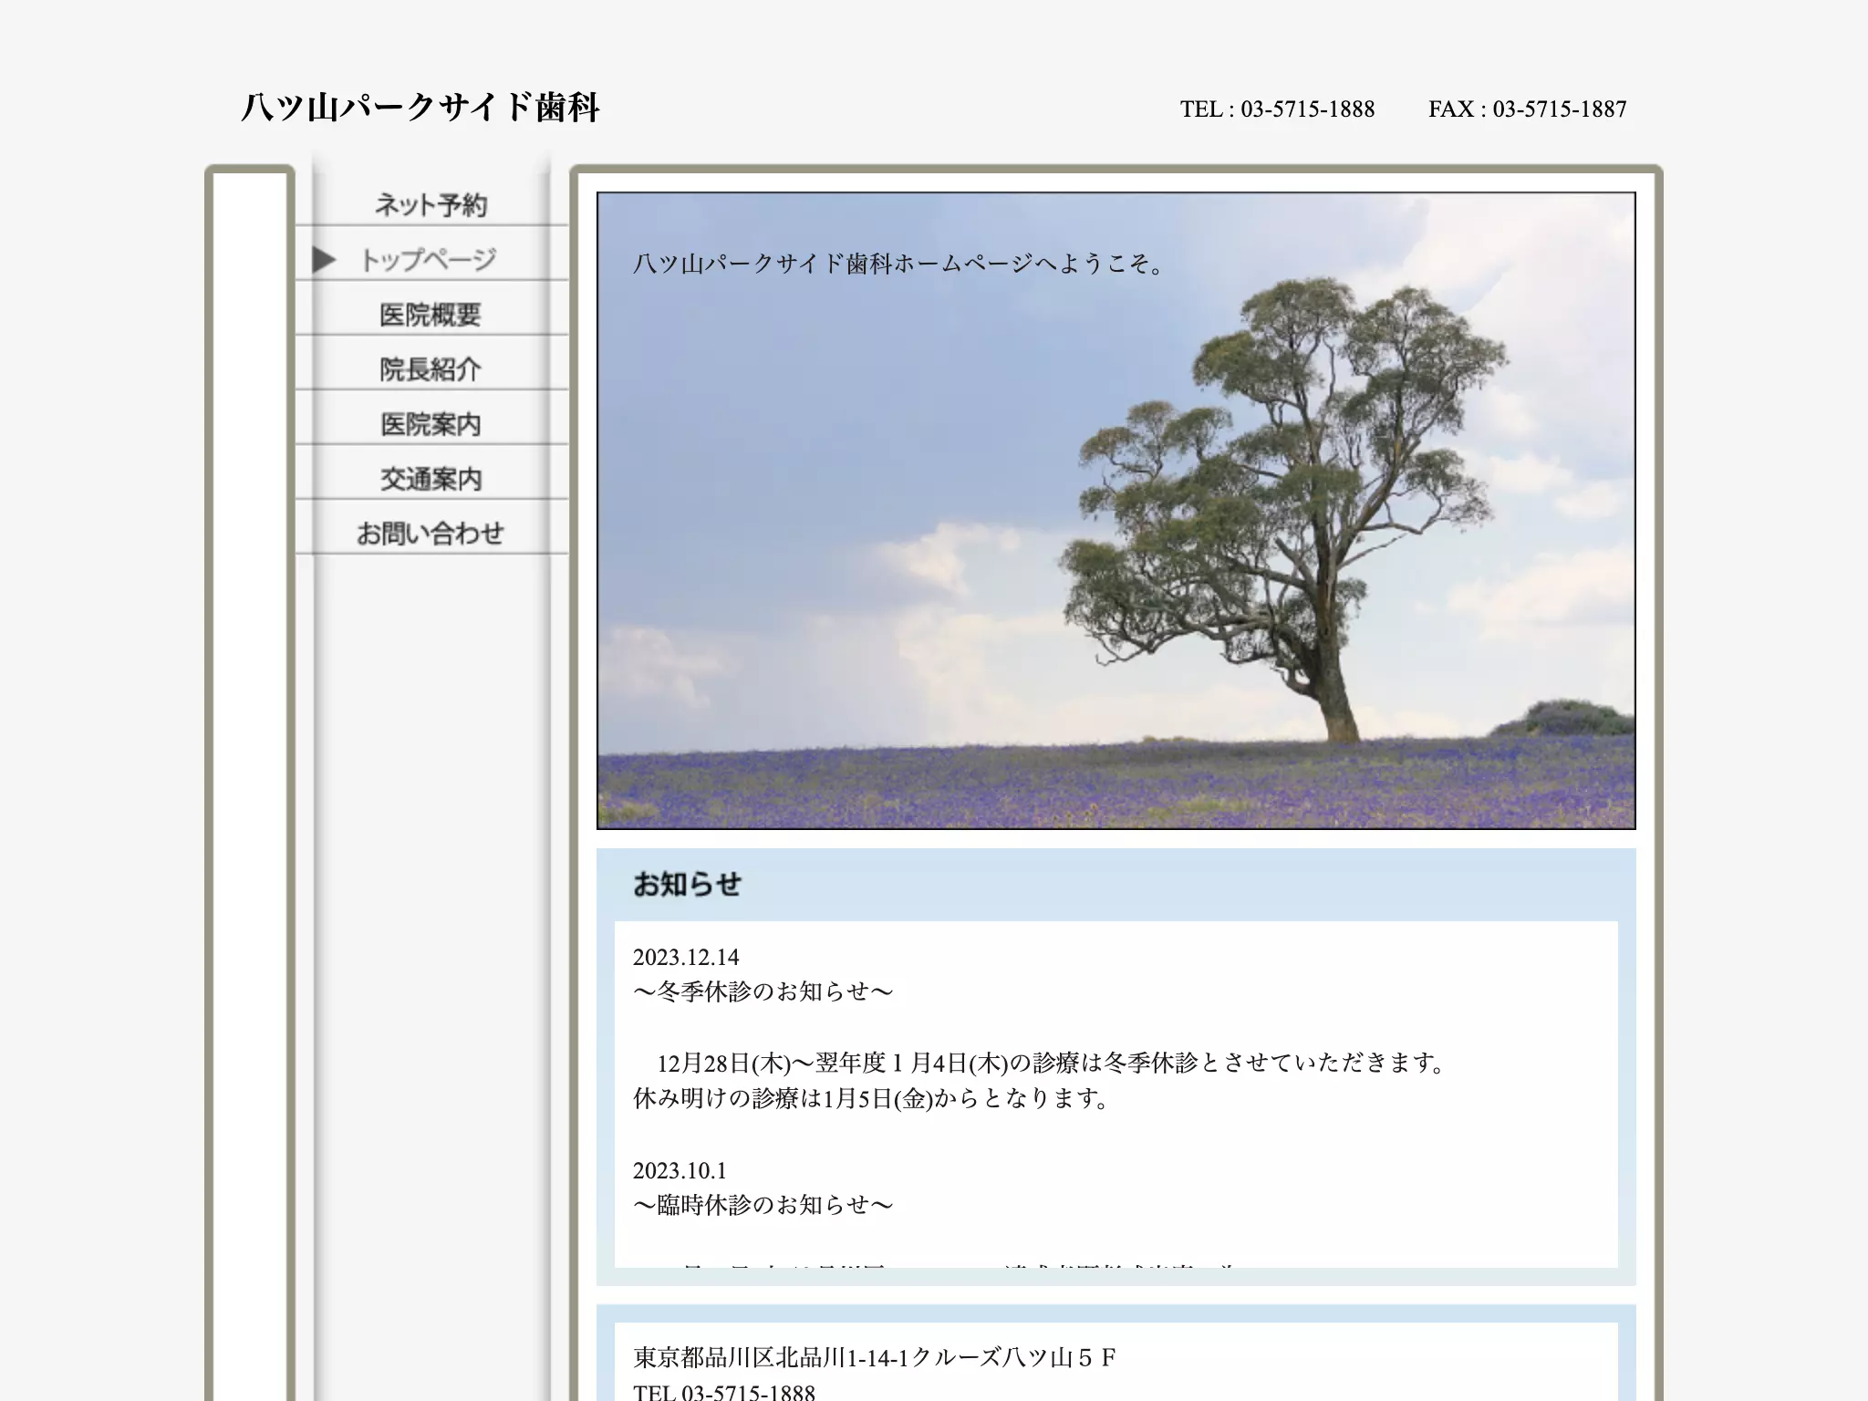Click the 休み明けの診療は1月5日(金) line
The image size is (1868, 1401).
tap(872, 1098)
